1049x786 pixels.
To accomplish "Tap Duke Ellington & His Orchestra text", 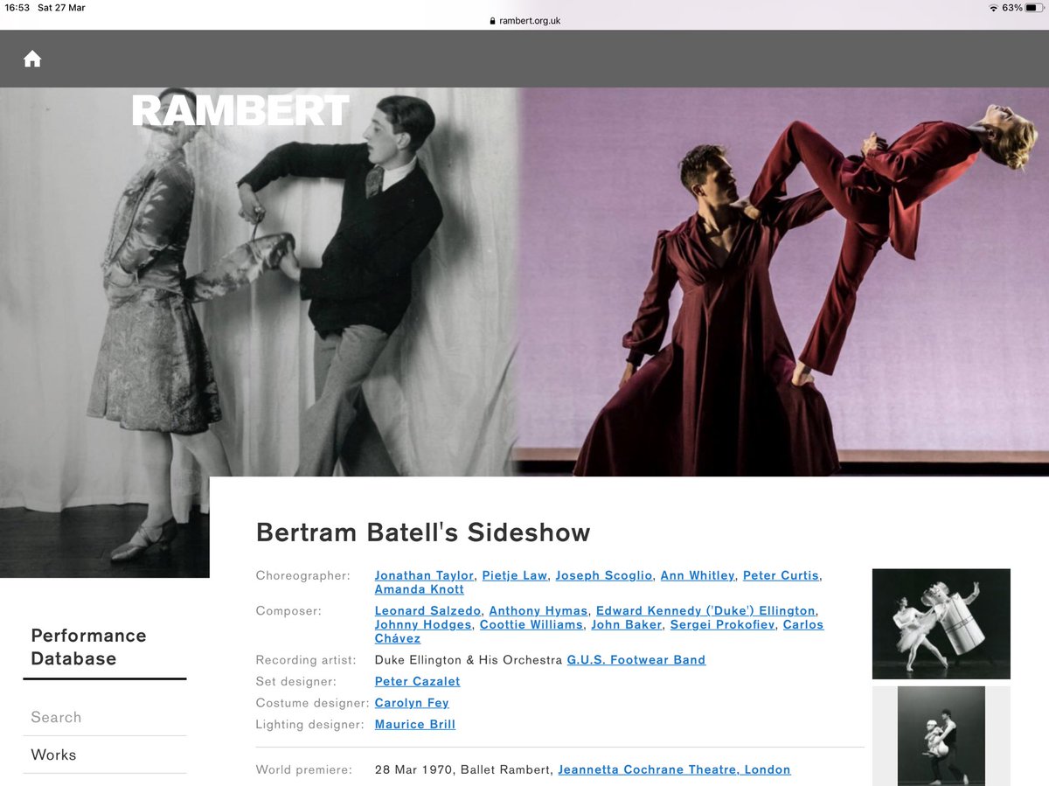I will click(x=469, y=660).
